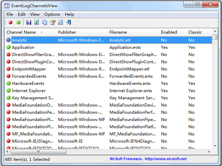Screen dimensions: 222x166
Task: Click the green icon beside Key Management S...
Action: pyautogui.click(x=9, y=98)
